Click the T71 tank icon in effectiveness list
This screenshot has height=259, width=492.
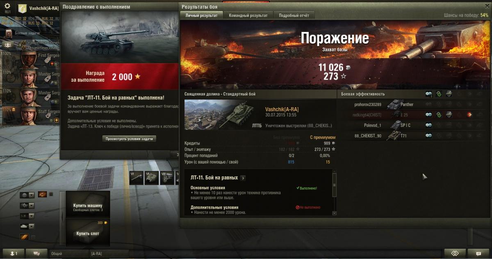(394, 136)
